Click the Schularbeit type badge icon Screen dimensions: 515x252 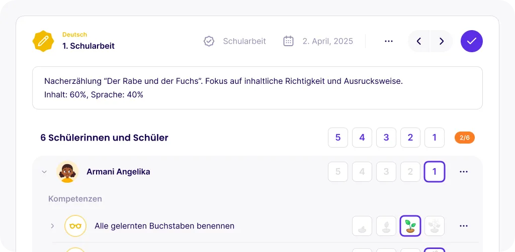coord(209,41)
